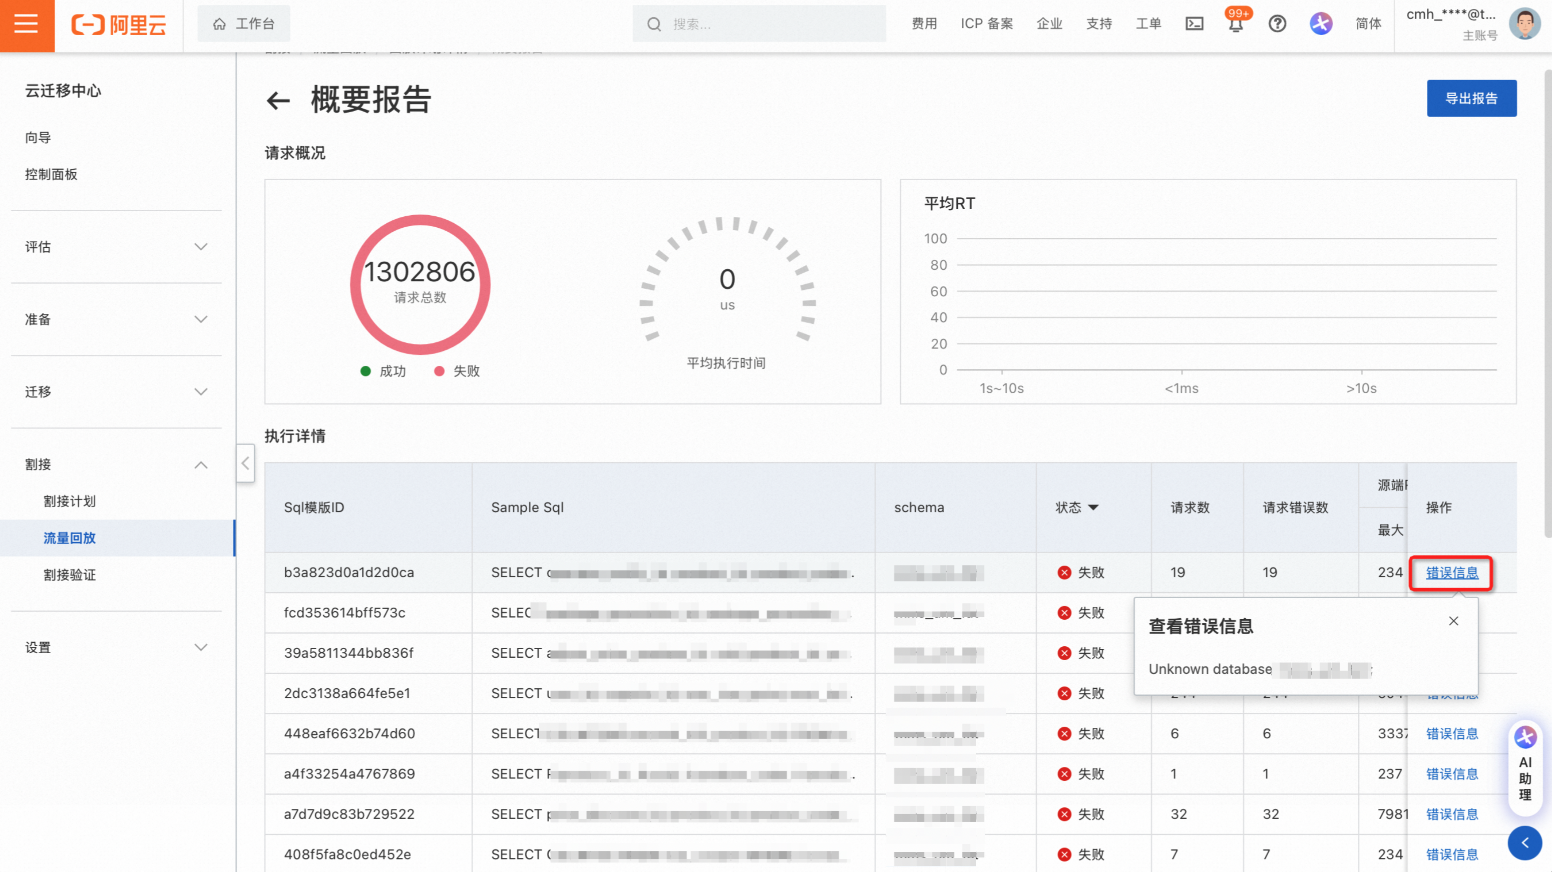Open 控制面板 in the sidebar
1552x872 pixels.
51,174
